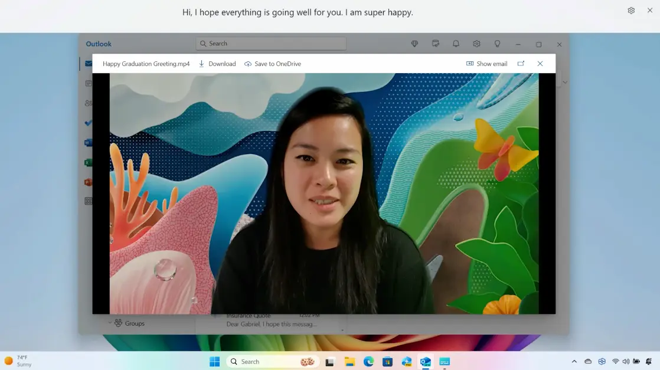Viewport: 660px width, 370px height.
Task: Open the Word app in sidebar
Action: pyautogui.click(x=88, y=142)
